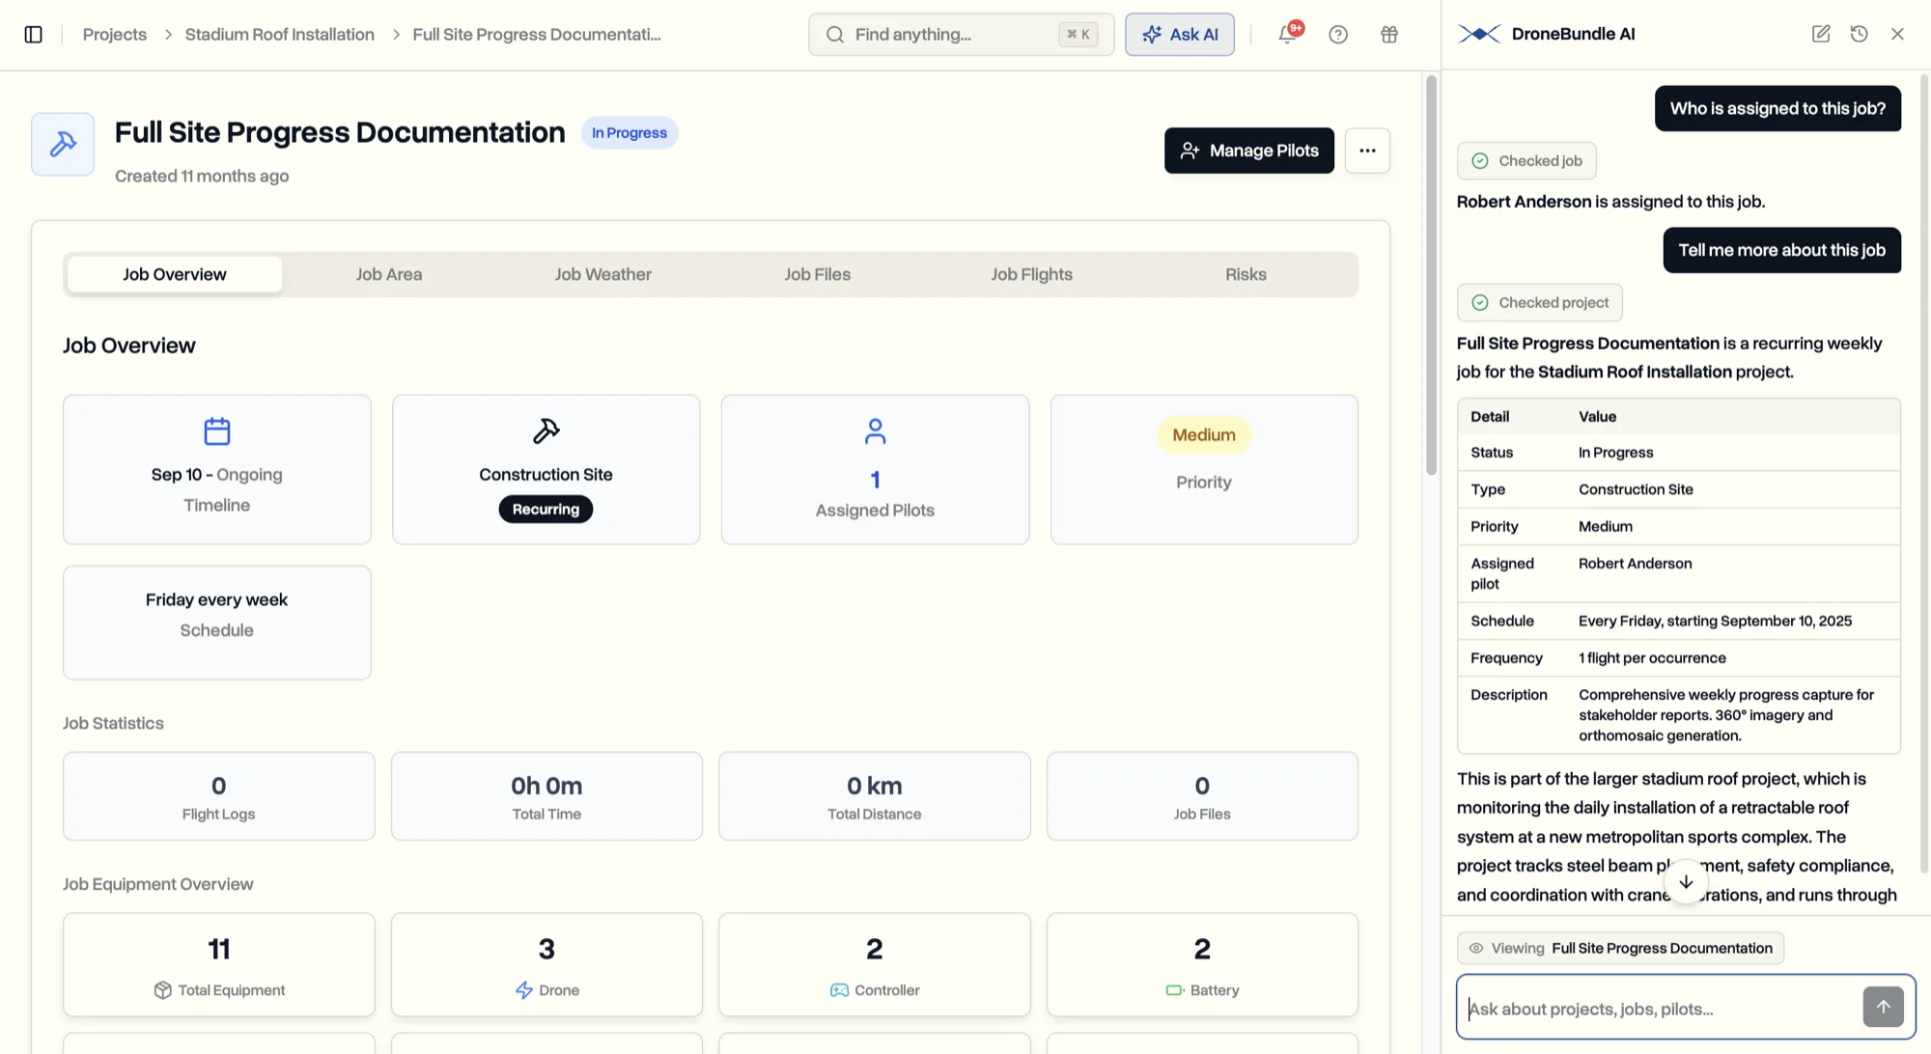
Task: Open the Job Area tab
Action: click(389, 274)
